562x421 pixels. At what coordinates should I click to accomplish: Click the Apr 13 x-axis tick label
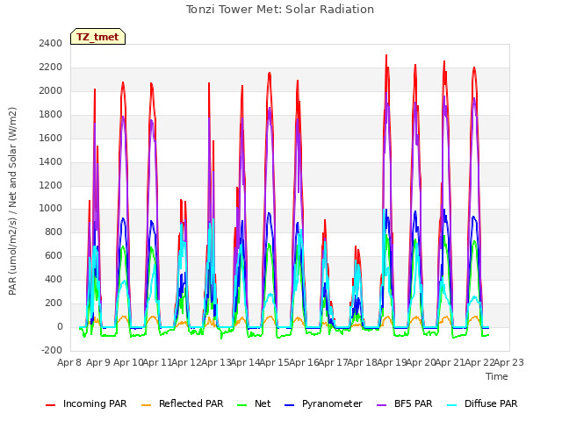pyautogui.click(x=216, y=362)
